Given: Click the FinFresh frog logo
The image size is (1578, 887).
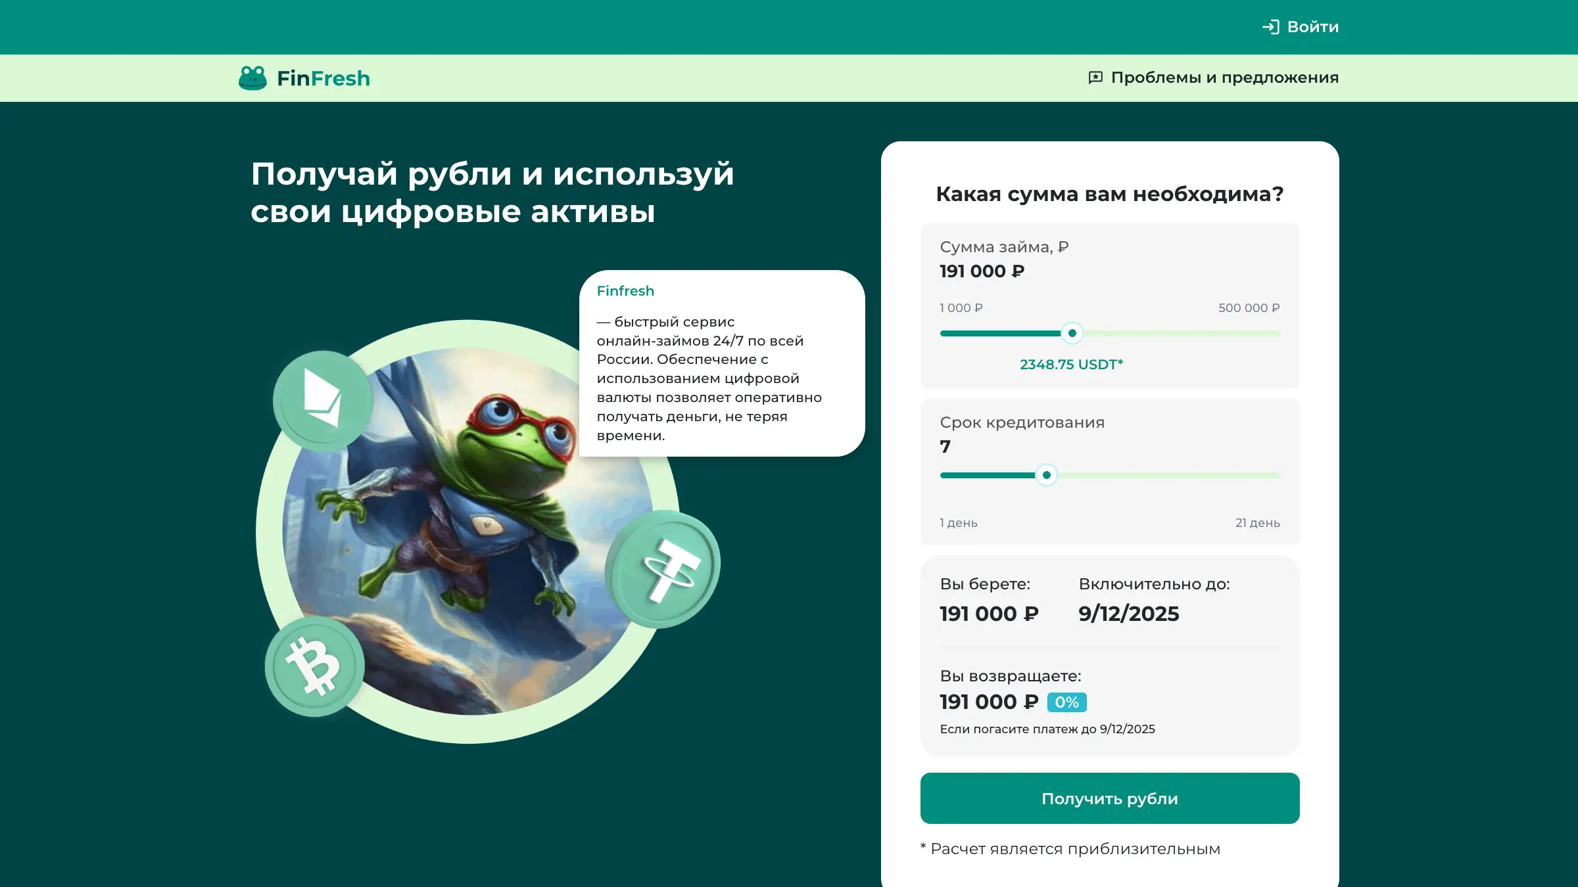Looking at the screenshot, I should (x=254, y=77).
